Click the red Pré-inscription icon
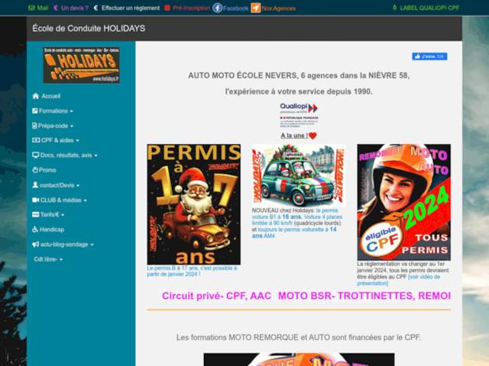489x366 pixels. pos(168,8)
